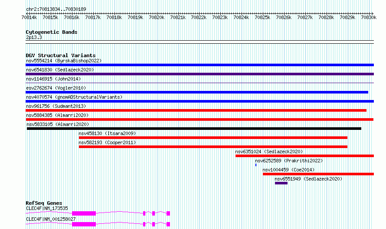Click the chr2:70813834..70830189 coordinate label

(56, 9)
